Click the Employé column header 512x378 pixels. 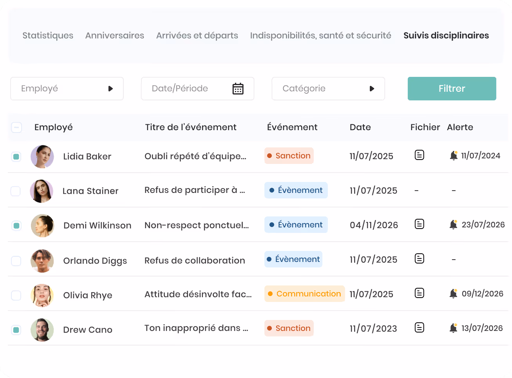click(54, 127)
